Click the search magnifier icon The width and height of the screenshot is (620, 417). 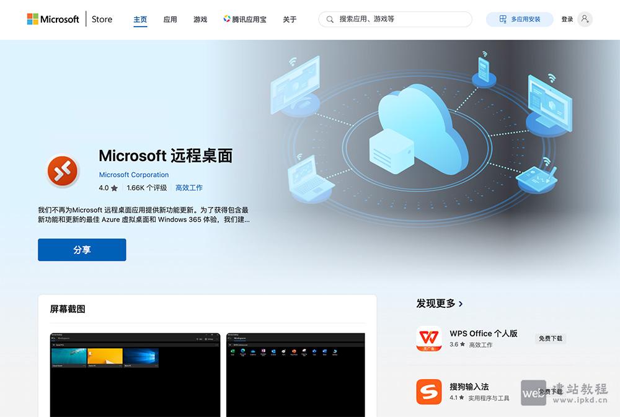329,19
